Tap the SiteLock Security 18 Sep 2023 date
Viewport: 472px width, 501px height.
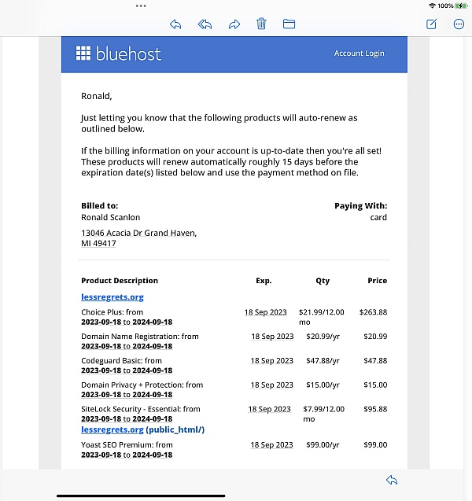(269, 410)
